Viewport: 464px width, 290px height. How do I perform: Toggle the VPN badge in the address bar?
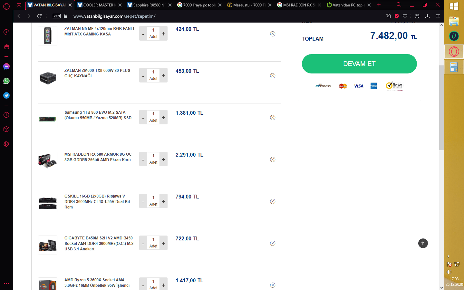tap(57, 16)
